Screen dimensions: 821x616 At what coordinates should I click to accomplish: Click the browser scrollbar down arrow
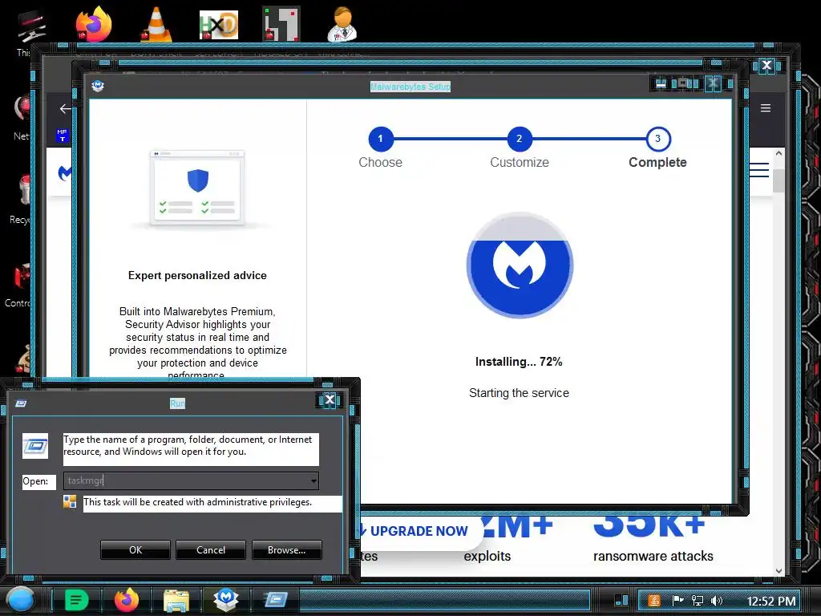tap(779, 570)
